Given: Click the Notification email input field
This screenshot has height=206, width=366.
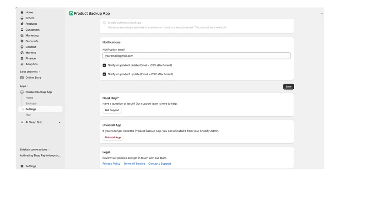Looking at the screenshot, I should [197, 56].
